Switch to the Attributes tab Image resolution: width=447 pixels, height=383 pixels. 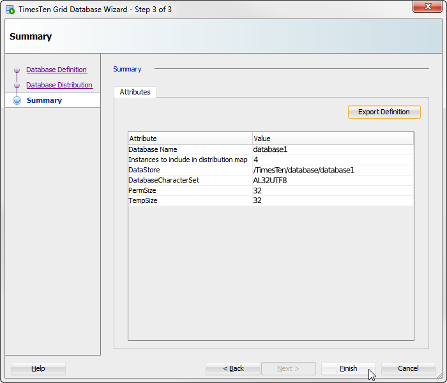coord(135,92)
